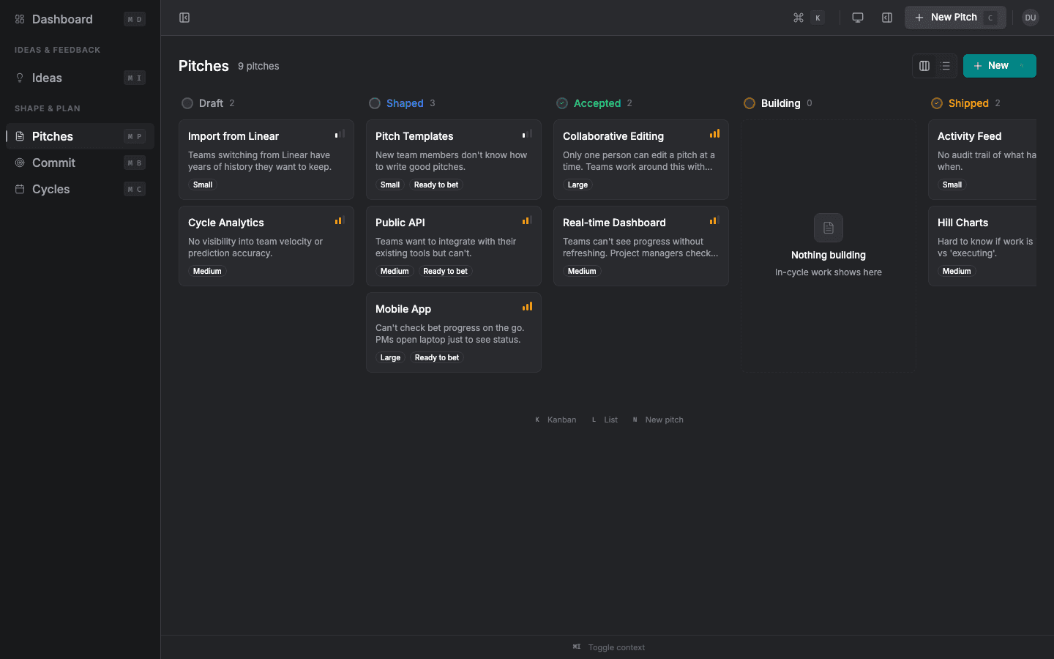Select Pitches in the navigation menu
Screen dimensions: 1054x659
[52, 136]
